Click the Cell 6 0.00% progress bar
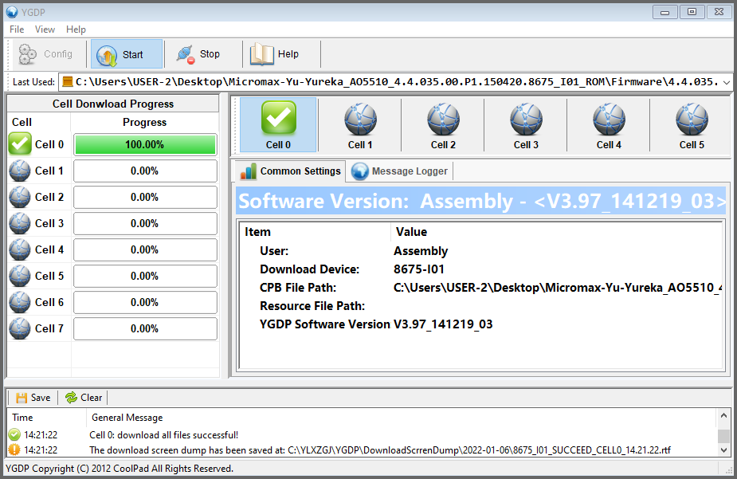737x479 pixels. tap(145, 302)
